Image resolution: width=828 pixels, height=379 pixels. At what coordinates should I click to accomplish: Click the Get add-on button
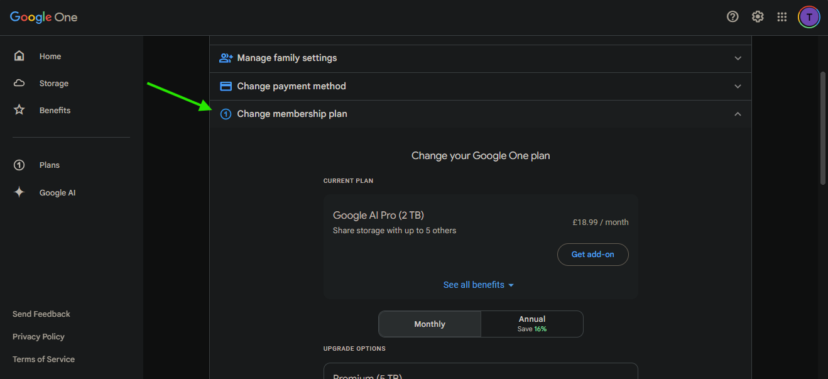[592, 255]
